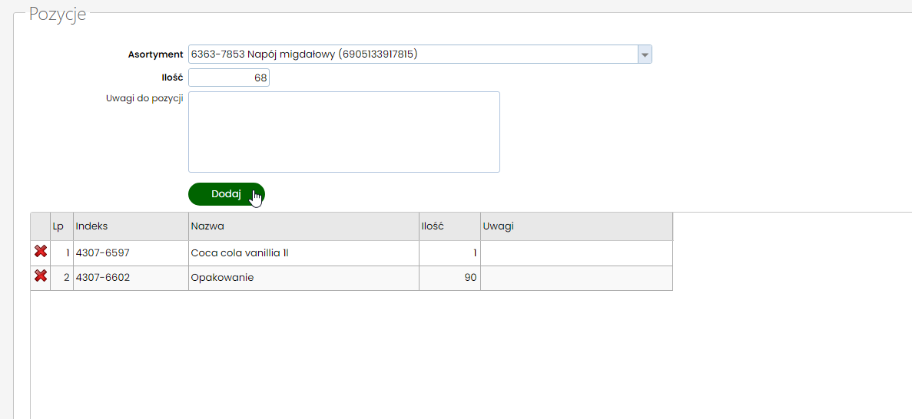This screenshot has width=912, height=419.
Task: Remove the Opakowanie row with red X
Action: tap(41, 276)
